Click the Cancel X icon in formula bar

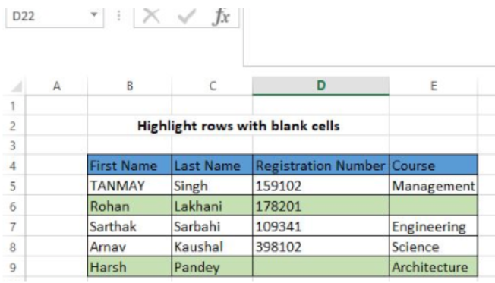(151, 15)
